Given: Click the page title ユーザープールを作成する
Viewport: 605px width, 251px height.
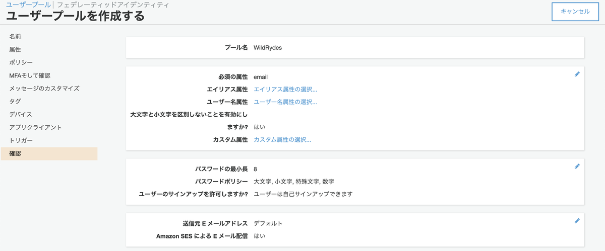Looking at the screenshot, I should tap(75, 16).
